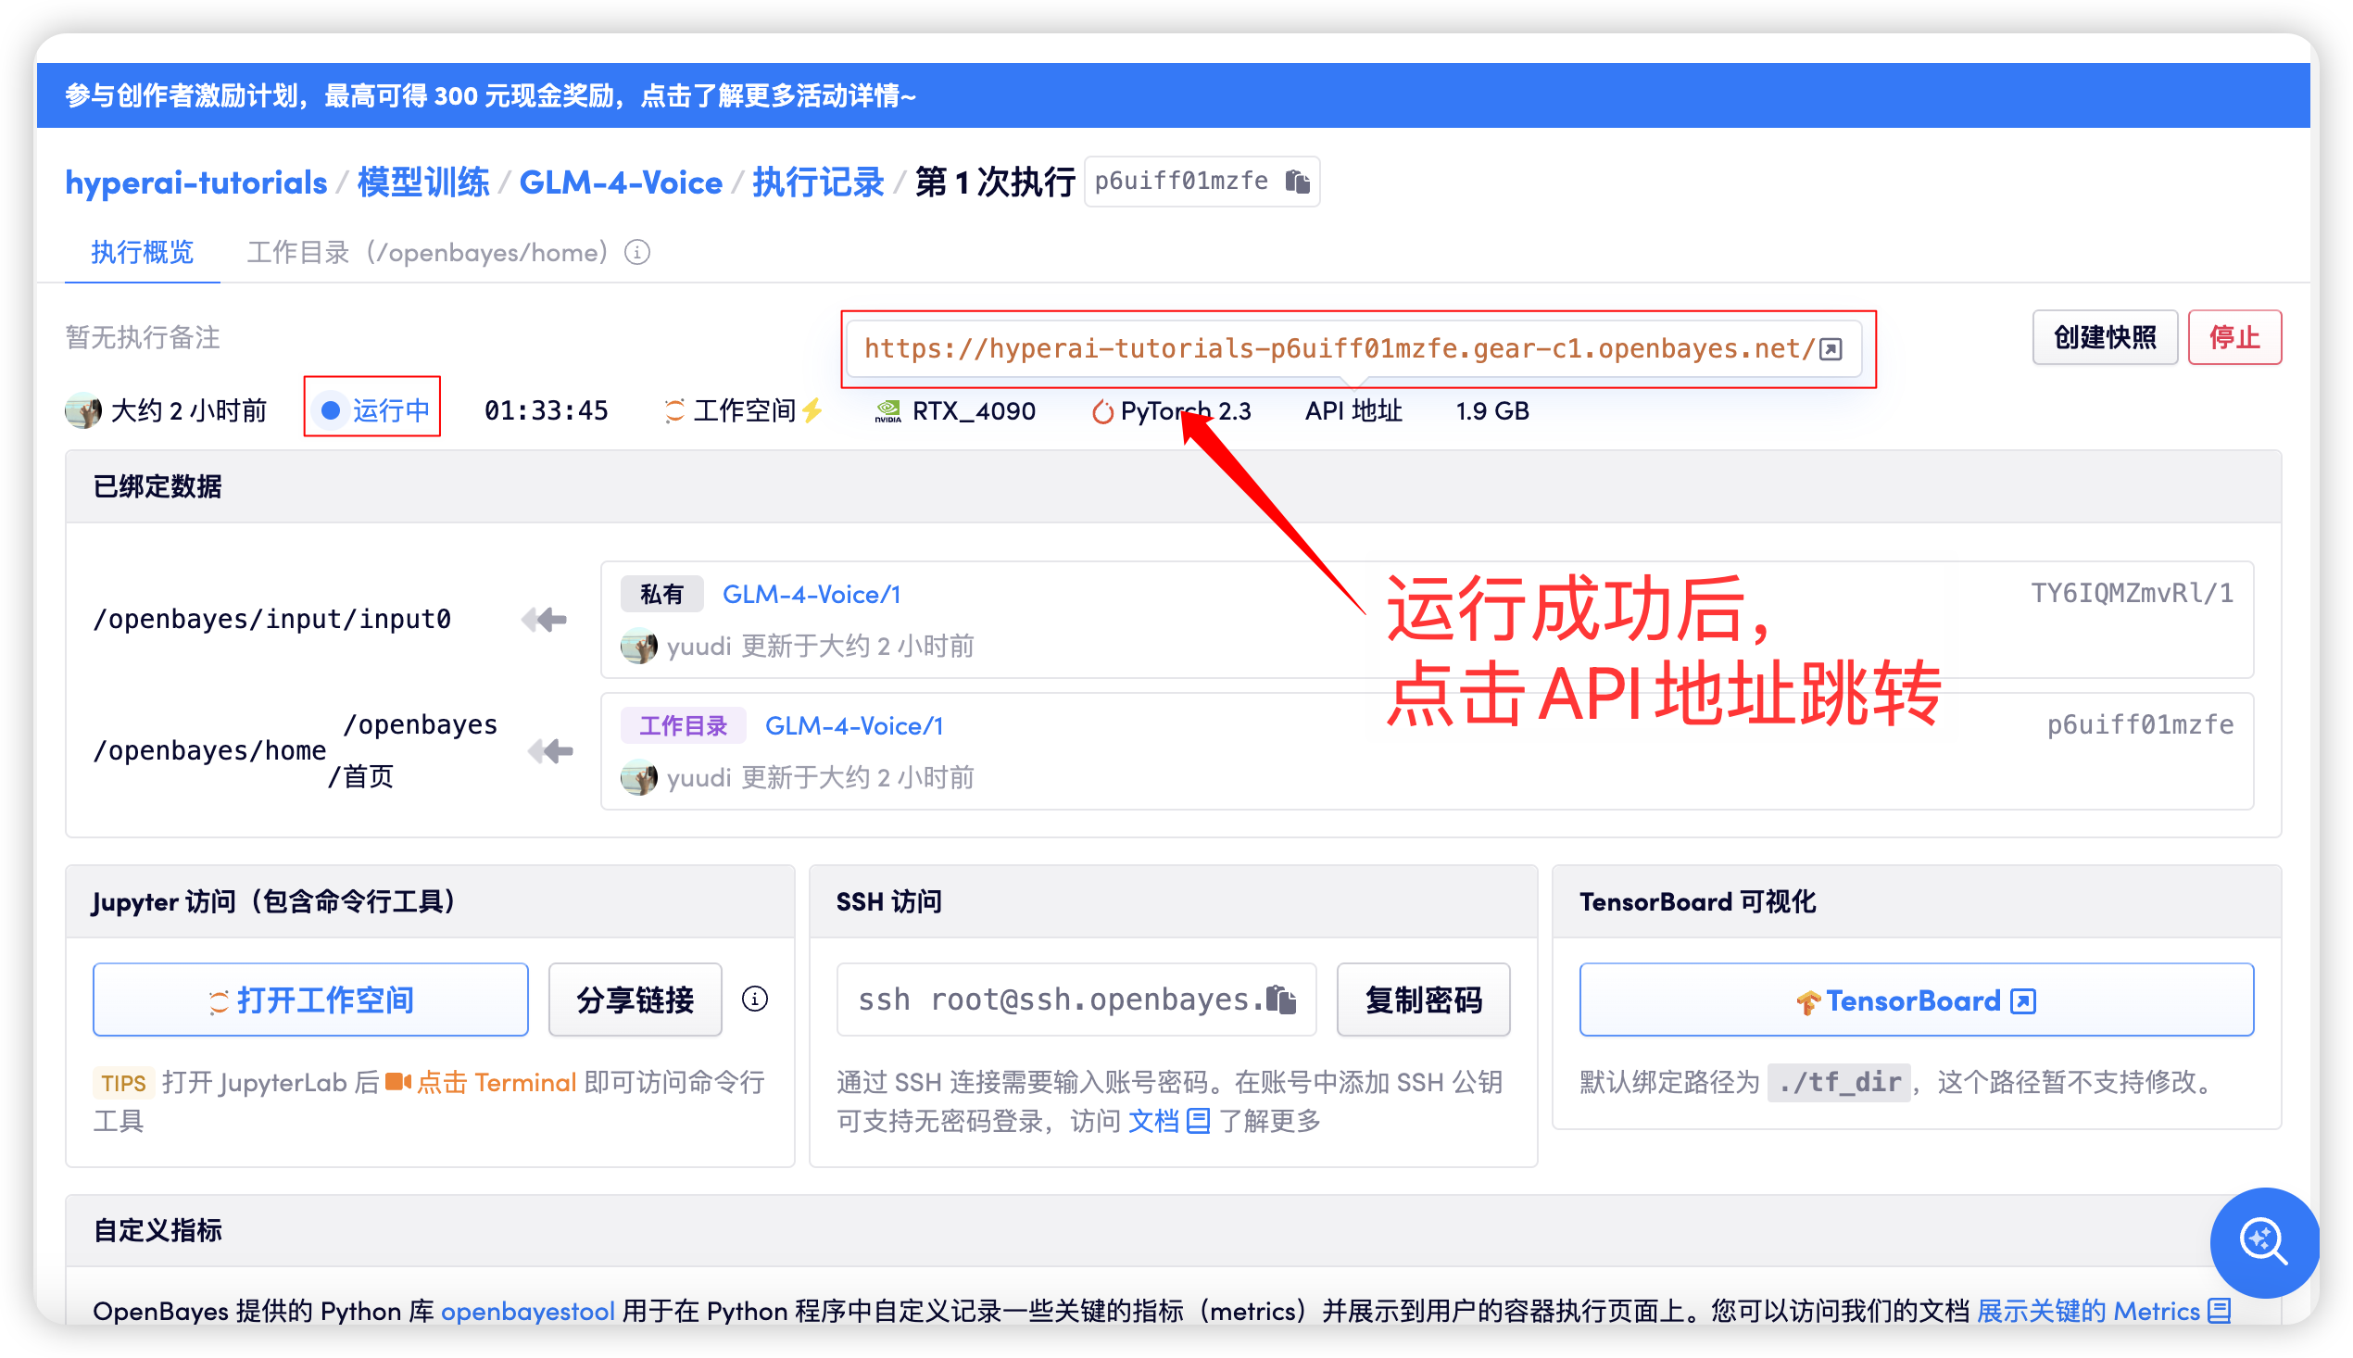Open the external link icon after the API URL
Viewport: 2353px width, 1358px height.
[x=1831, y=349]
